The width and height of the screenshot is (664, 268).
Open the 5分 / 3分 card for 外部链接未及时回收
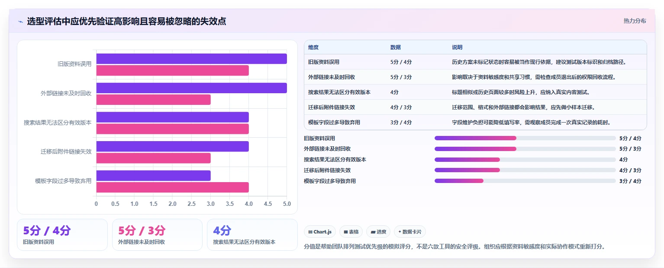click(x=157, y=235)
